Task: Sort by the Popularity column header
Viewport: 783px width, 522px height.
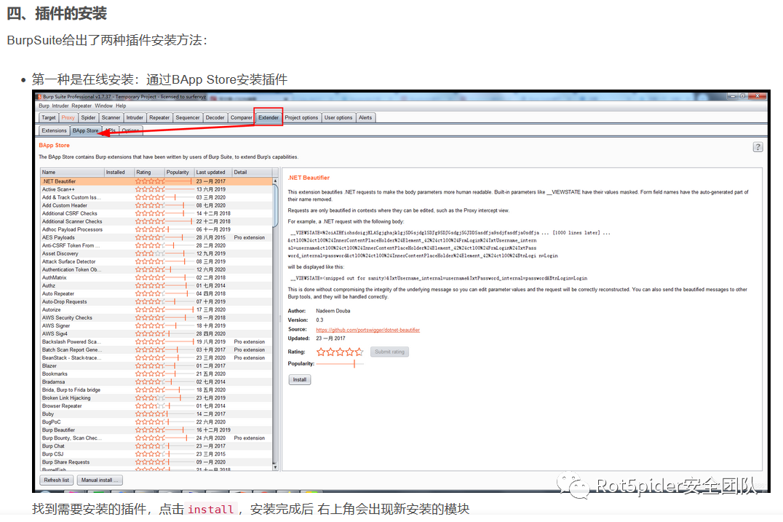Action: [179, 172]
